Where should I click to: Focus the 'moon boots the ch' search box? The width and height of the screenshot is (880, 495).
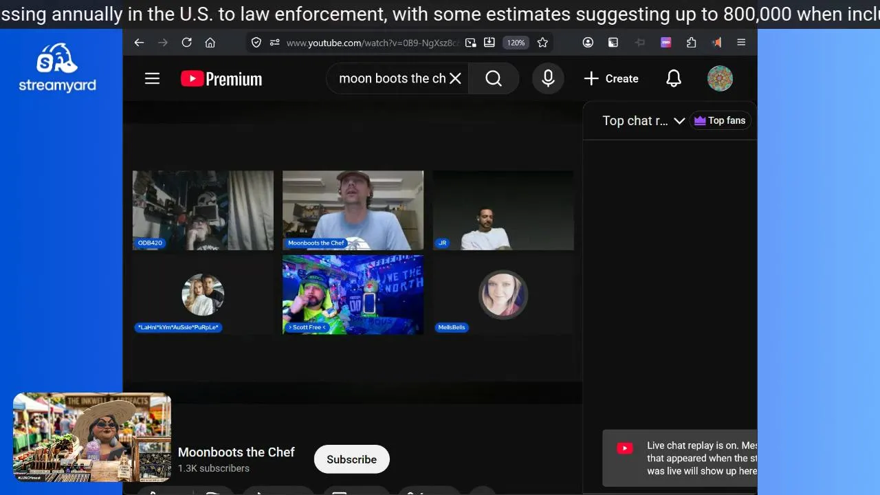click(x=391, y=78)
